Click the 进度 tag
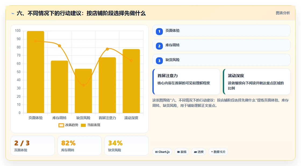This screenshot has width=301, height=166. 199,152
